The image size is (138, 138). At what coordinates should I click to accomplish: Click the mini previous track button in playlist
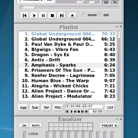(x=67, y=111)
